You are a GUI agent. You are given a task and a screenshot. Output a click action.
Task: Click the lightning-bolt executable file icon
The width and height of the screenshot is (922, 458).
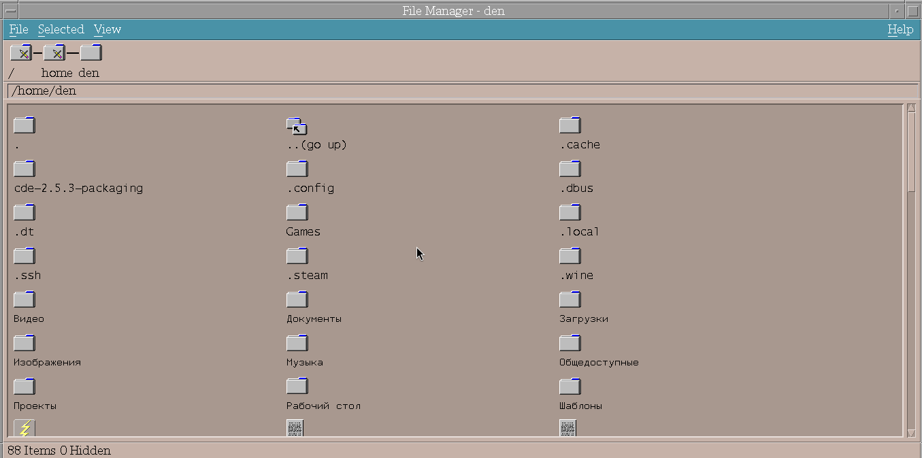[x=24, y=428]
